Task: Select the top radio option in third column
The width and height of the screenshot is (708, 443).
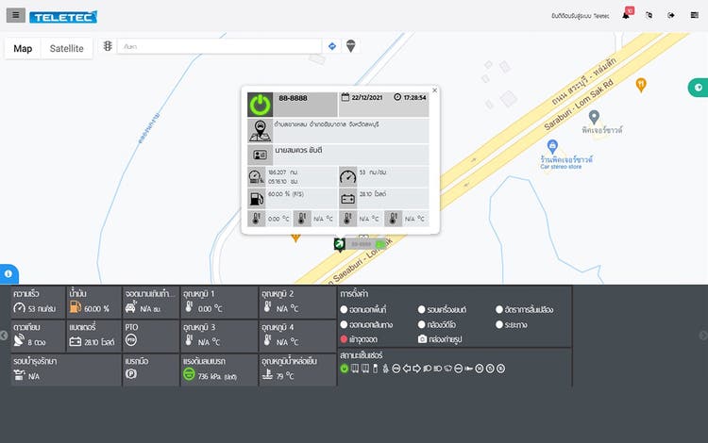Action: pyautogui.click(x=499, y=309)
